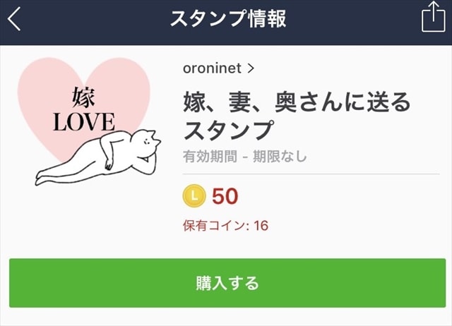Open the oroninet creator page
Screen dimensions: 452x326
[x=212, y=68]
